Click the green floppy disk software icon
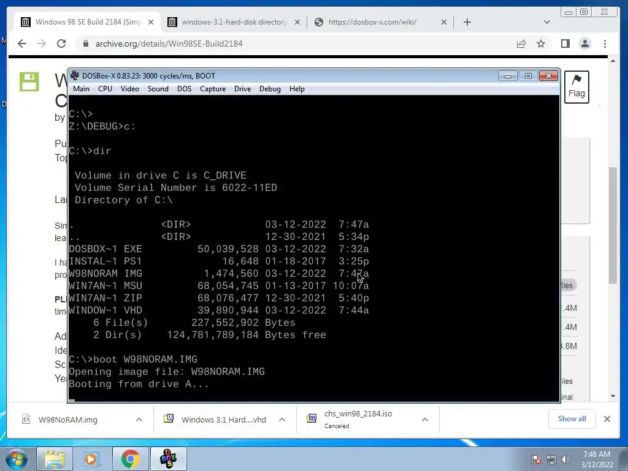Viewport: 628px width, 471px height. [x=29, y=82]
